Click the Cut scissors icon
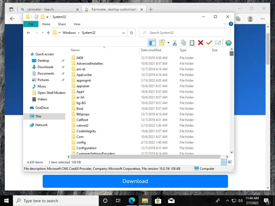The image size is (275, 206). tap(175, 43)
